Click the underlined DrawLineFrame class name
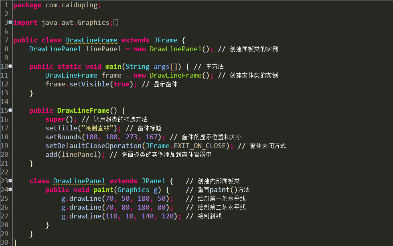This screenshot has height=246, width=393. coord(91,40)
